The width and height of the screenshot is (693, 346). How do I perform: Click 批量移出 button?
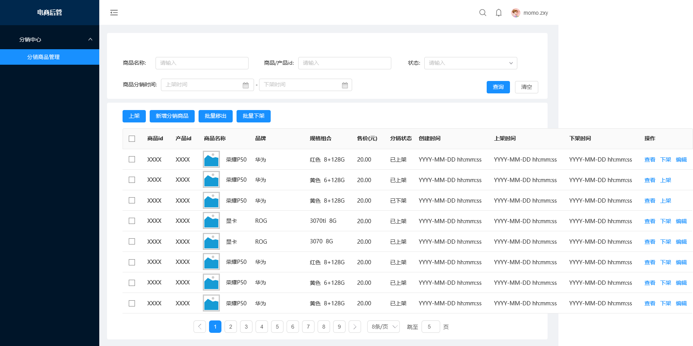pos(216,116)
